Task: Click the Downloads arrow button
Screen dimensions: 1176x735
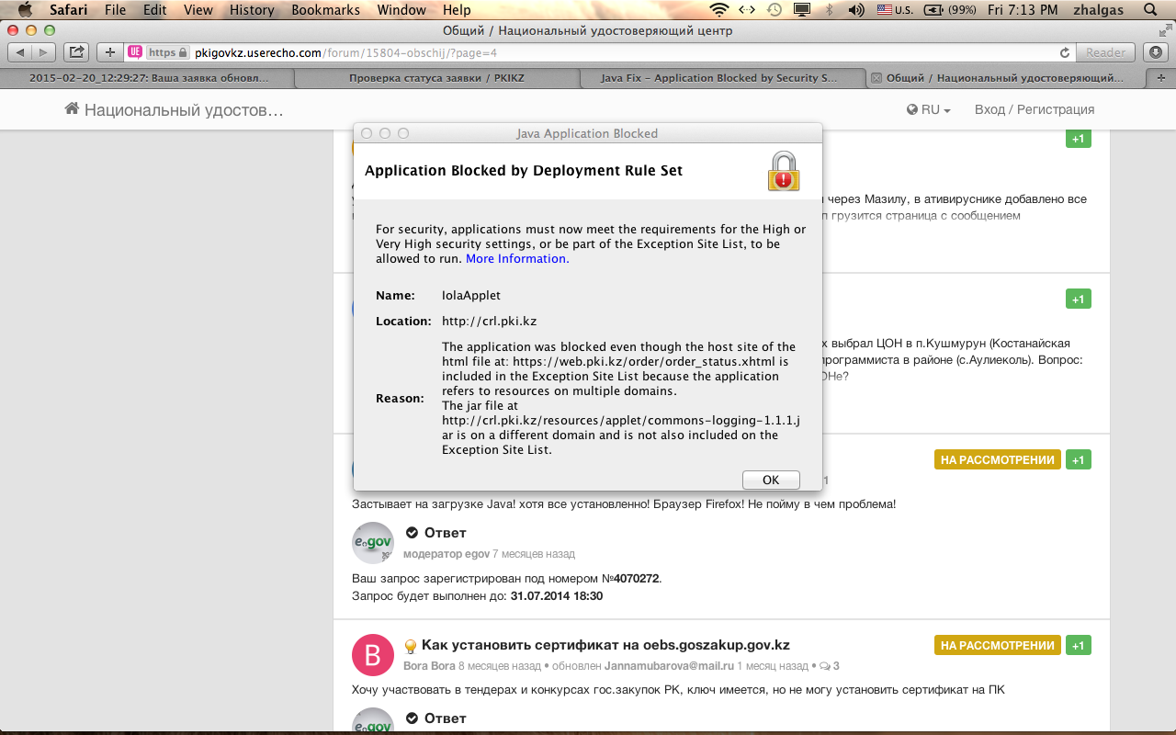Action: tap(1155, 52)
